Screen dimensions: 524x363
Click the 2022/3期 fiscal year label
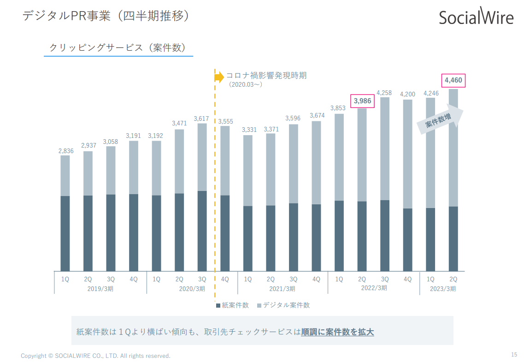[x=374, y=288]
